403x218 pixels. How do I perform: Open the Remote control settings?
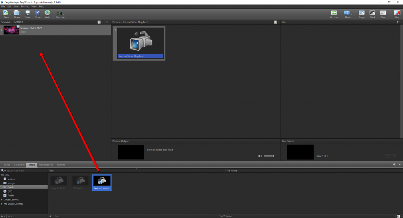pos(60,15)
